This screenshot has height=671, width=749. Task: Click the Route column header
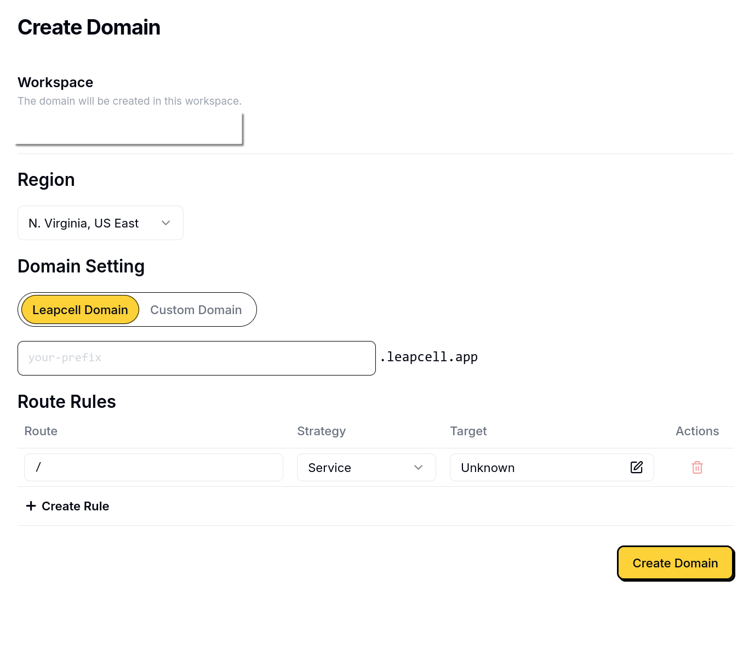41,431
